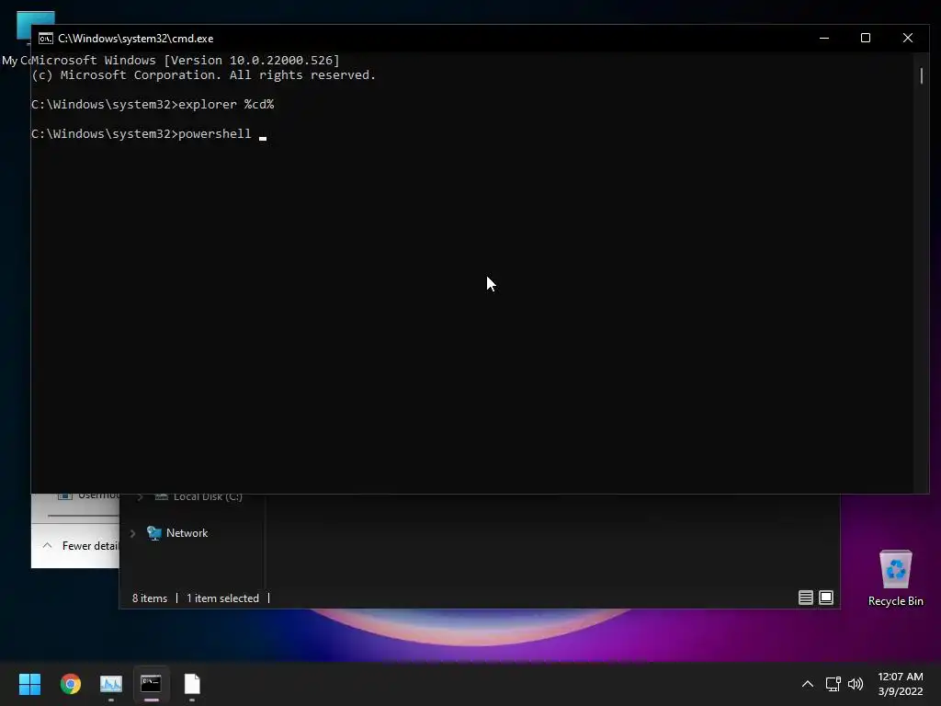Click the Windows version banner text

click(186, 61)
